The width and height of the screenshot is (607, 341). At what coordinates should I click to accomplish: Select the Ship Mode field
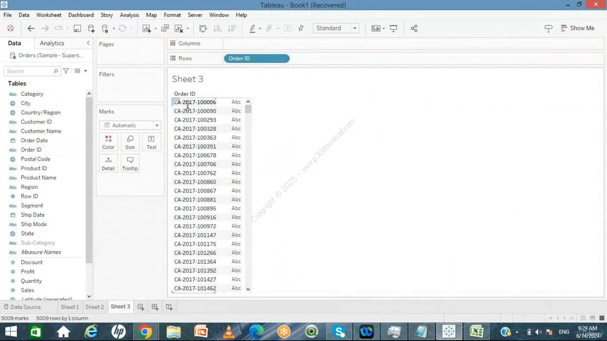point(34,224)
